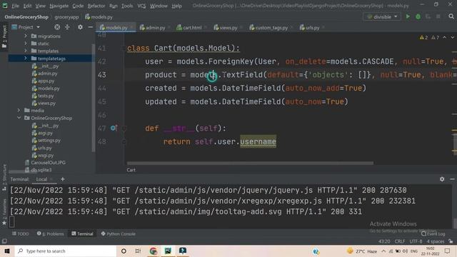Screen dimensions: 457x257
Task: Switch to the admin.py editor tab
Action: click(x=152, y=28)
